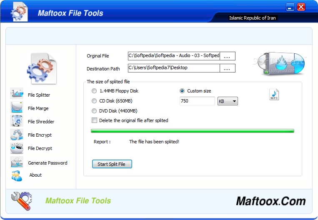Viewport: 318px width, 220px height.
Task: Click the Start Split File button
Action: 112,164
